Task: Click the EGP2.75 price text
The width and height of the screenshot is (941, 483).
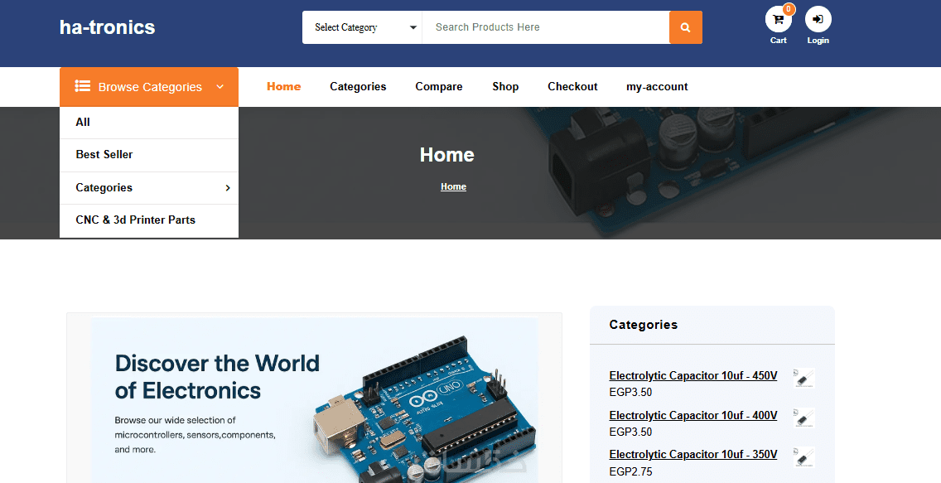Action: click(x=630, y=471)
